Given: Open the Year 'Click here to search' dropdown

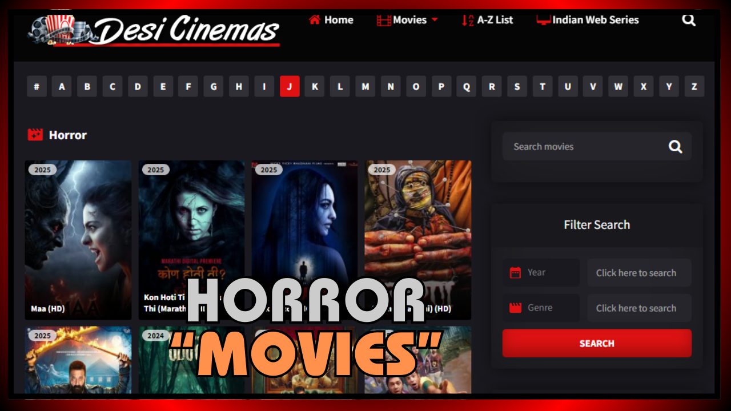Looking at the screenshot, I should pos(638,273).
